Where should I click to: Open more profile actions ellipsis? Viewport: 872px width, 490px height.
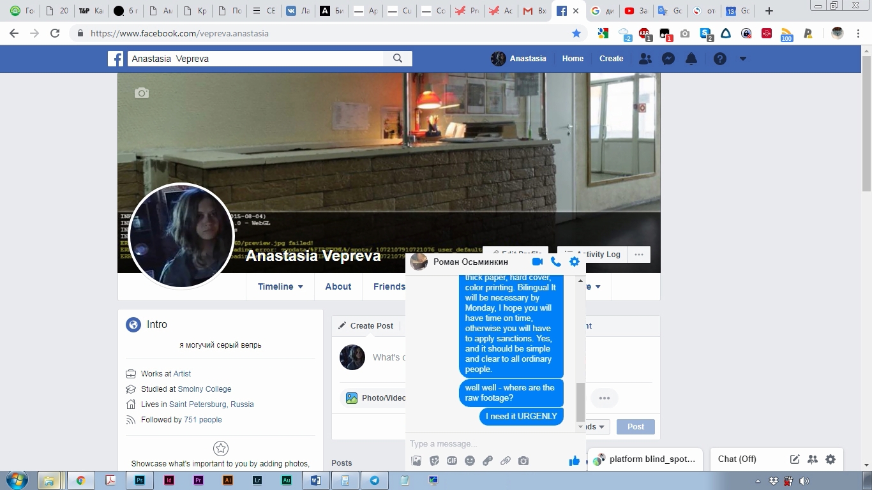pyautogui.click(x=639, y=255)
